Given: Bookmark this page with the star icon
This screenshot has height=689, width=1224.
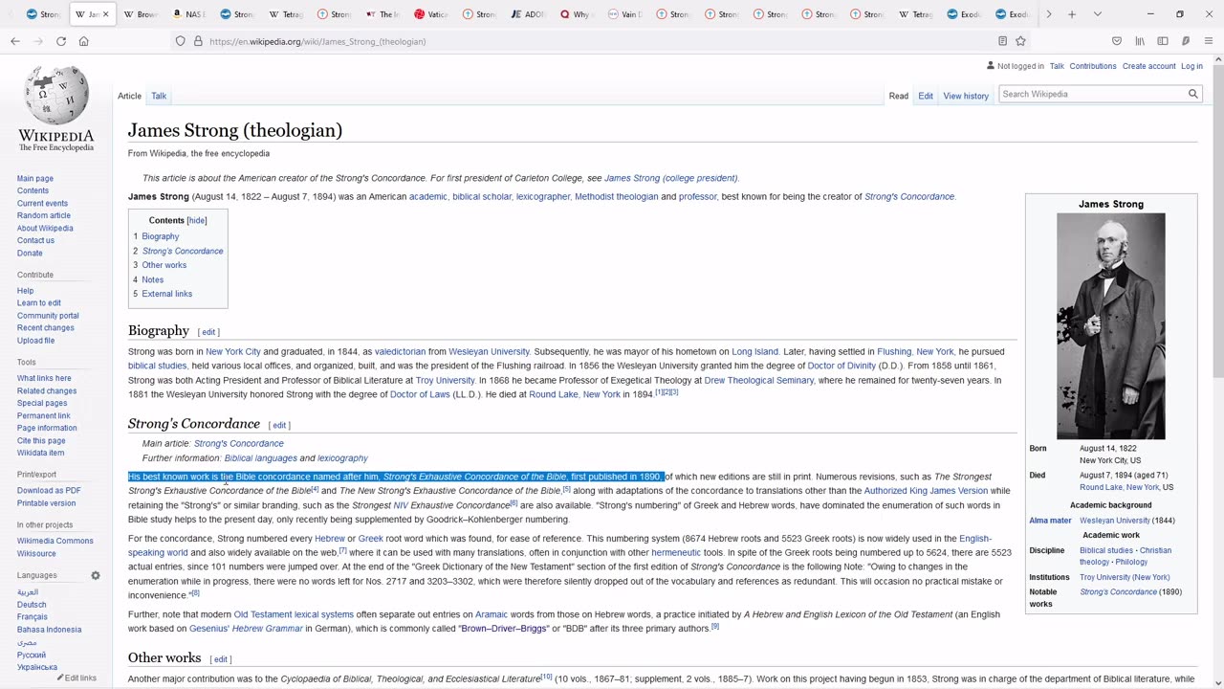Looking at the screenshot, I should pos(1020,41).
